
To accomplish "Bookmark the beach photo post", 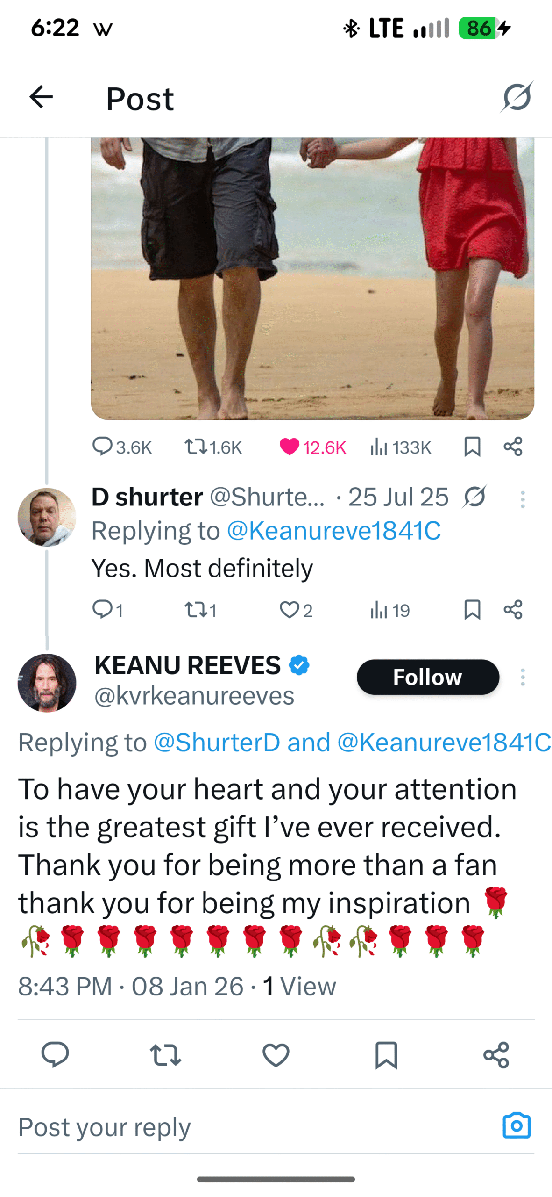I will [472, 447].
